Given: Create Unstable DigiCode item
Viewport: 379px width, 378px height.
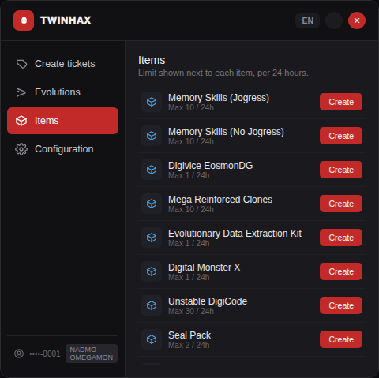Looking at the screenshot, I should click(341, 305).
